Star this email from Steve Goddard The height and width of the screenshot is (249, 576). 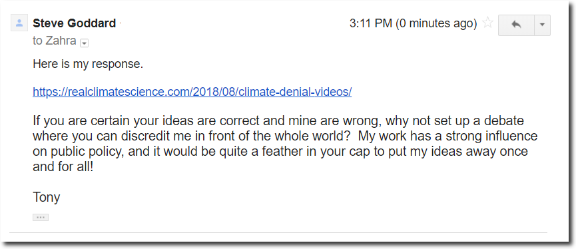pyautogui.click(x=487, y=23)
